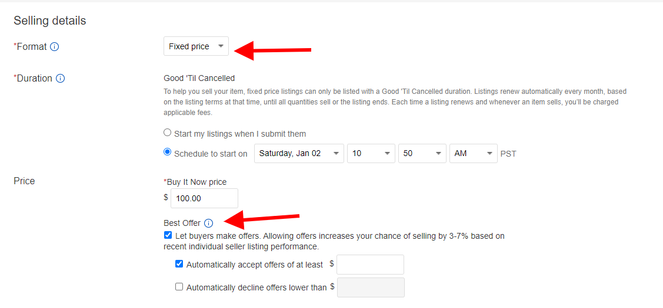Click the 'Good 'Til Cancelled' duration text
663x308 pixels.
[x=199, y=78]
